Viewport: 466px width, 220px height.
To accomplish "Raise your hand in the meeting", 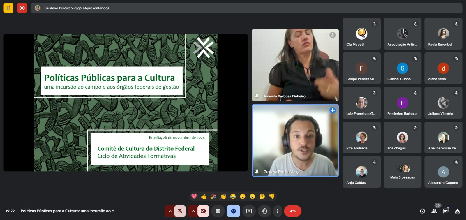I will click(x=264, y=211).
